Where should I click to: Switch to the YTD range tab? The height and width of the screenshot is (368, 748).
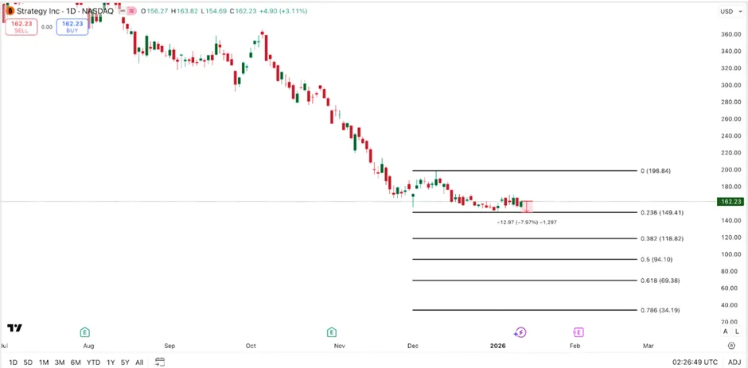pos(93,362)
